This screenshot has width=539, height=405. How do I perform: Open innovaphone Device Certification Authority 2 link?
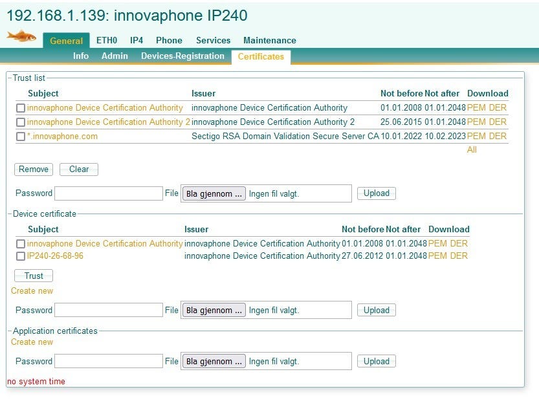tap(109, 122)
